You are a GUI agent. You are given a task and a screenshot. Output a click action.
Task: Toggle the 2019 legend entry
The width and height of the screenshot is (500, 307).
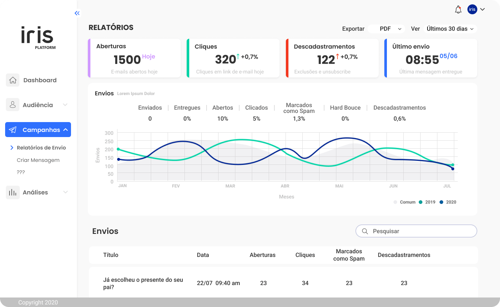427,202
